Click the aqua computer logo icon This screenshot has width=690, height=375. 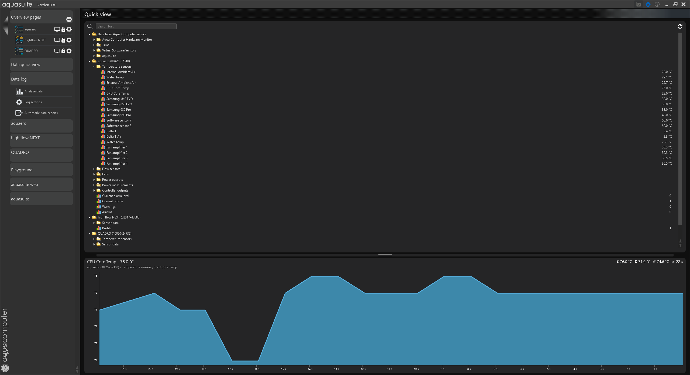pyautogui.click(x=5, y=368)
